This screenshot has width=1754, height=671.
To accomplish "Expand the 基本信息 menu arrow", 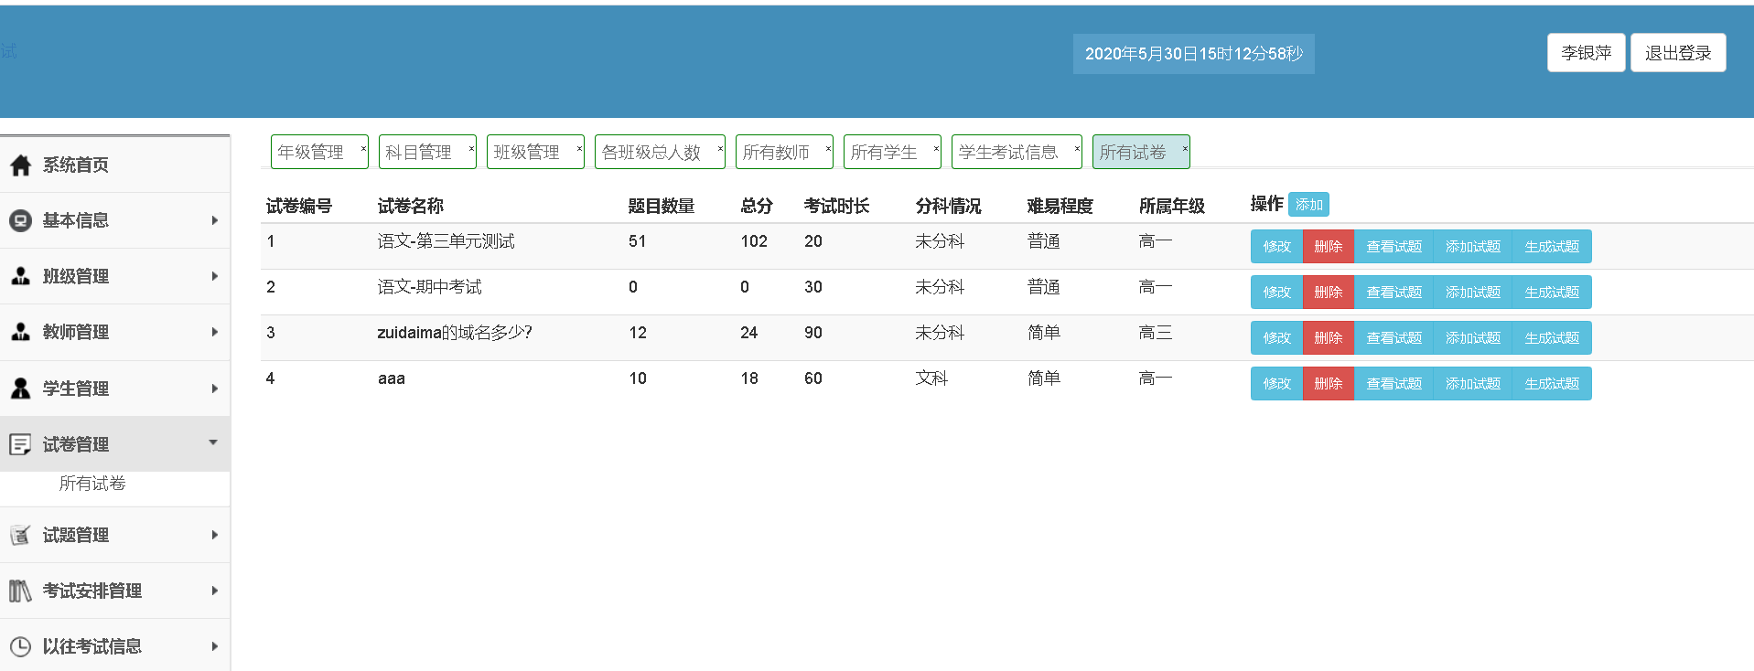I will point(214,220).
